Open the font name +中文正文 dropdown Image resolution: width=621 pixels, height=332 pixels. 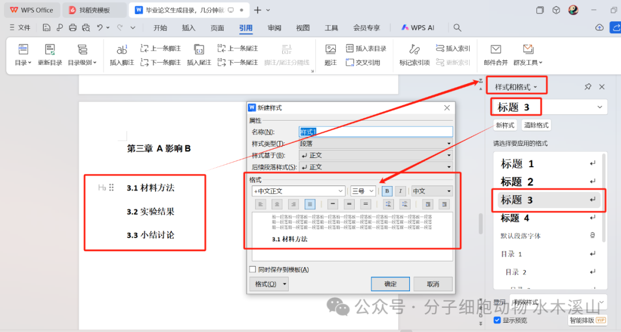tap(298, 191)
